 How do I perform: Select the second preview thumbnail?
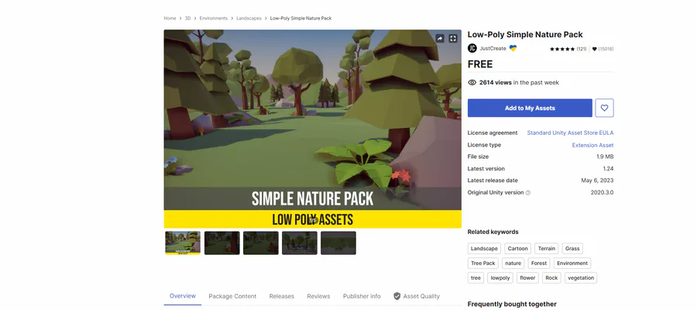221,243
